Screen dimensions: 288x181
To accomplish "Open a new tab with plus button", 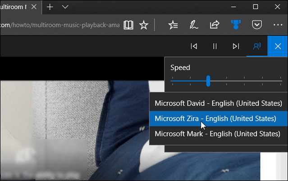I will point(50,7).
